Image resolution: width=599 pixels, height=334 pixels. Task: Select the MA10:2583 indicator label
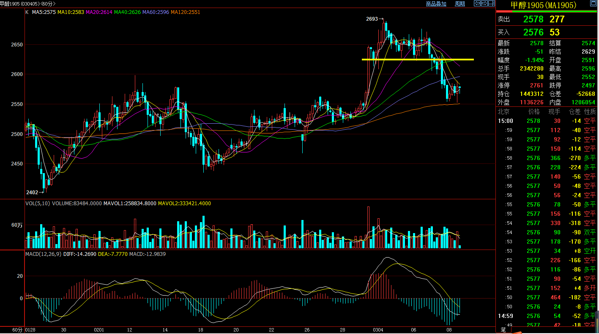pyautogui.click(x=71, y=12)
